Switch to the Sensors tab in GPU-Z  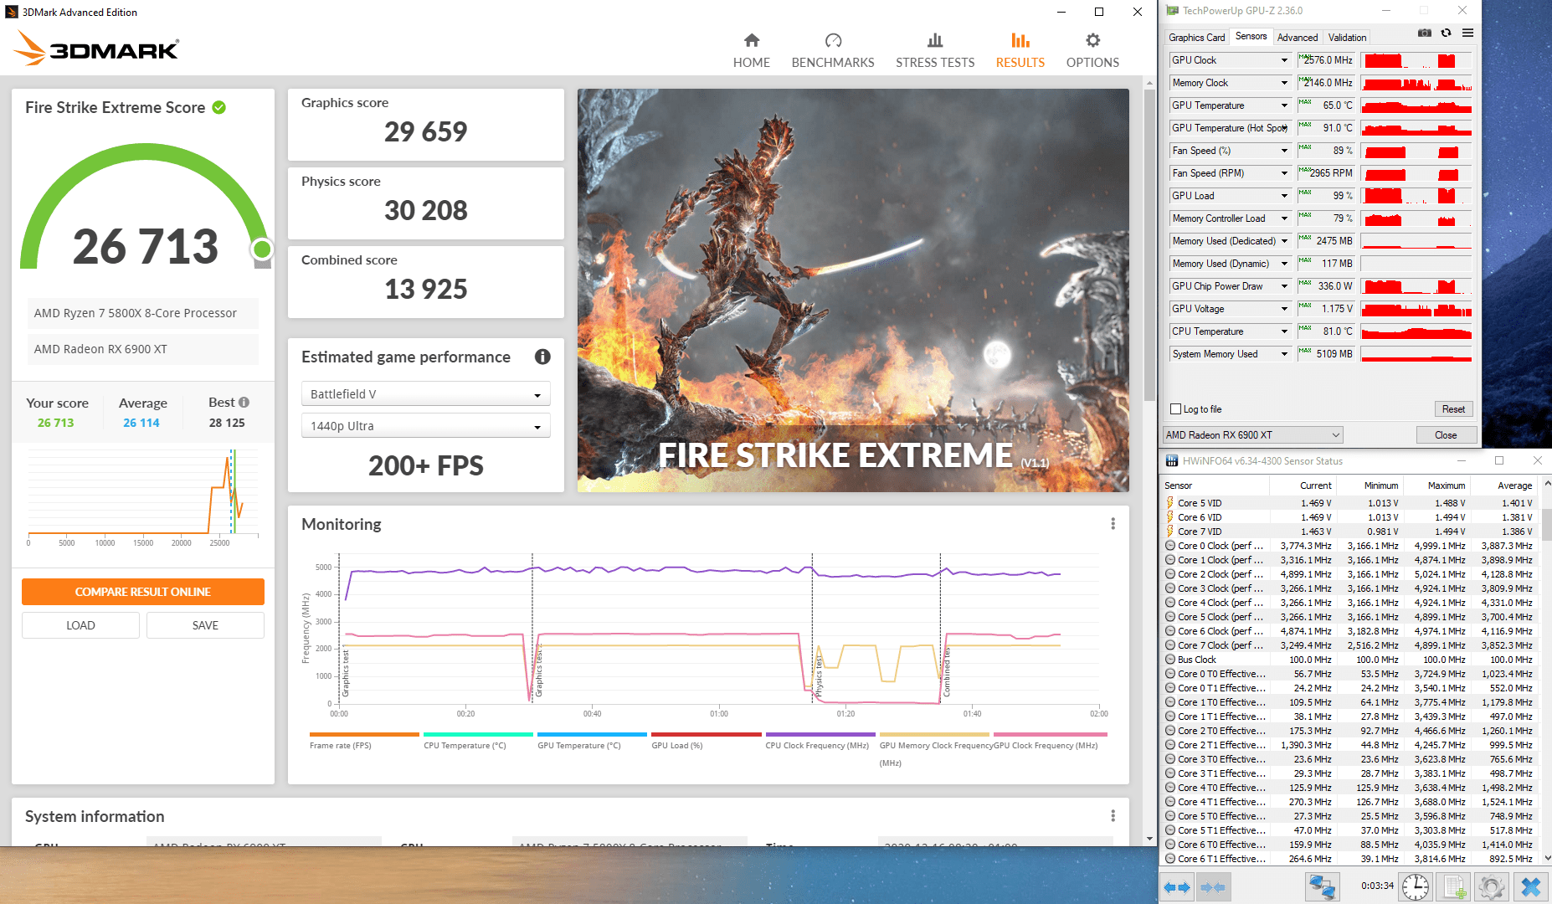coord(1251,37)
